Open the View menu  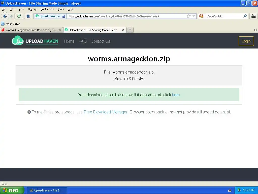(21, 9)
